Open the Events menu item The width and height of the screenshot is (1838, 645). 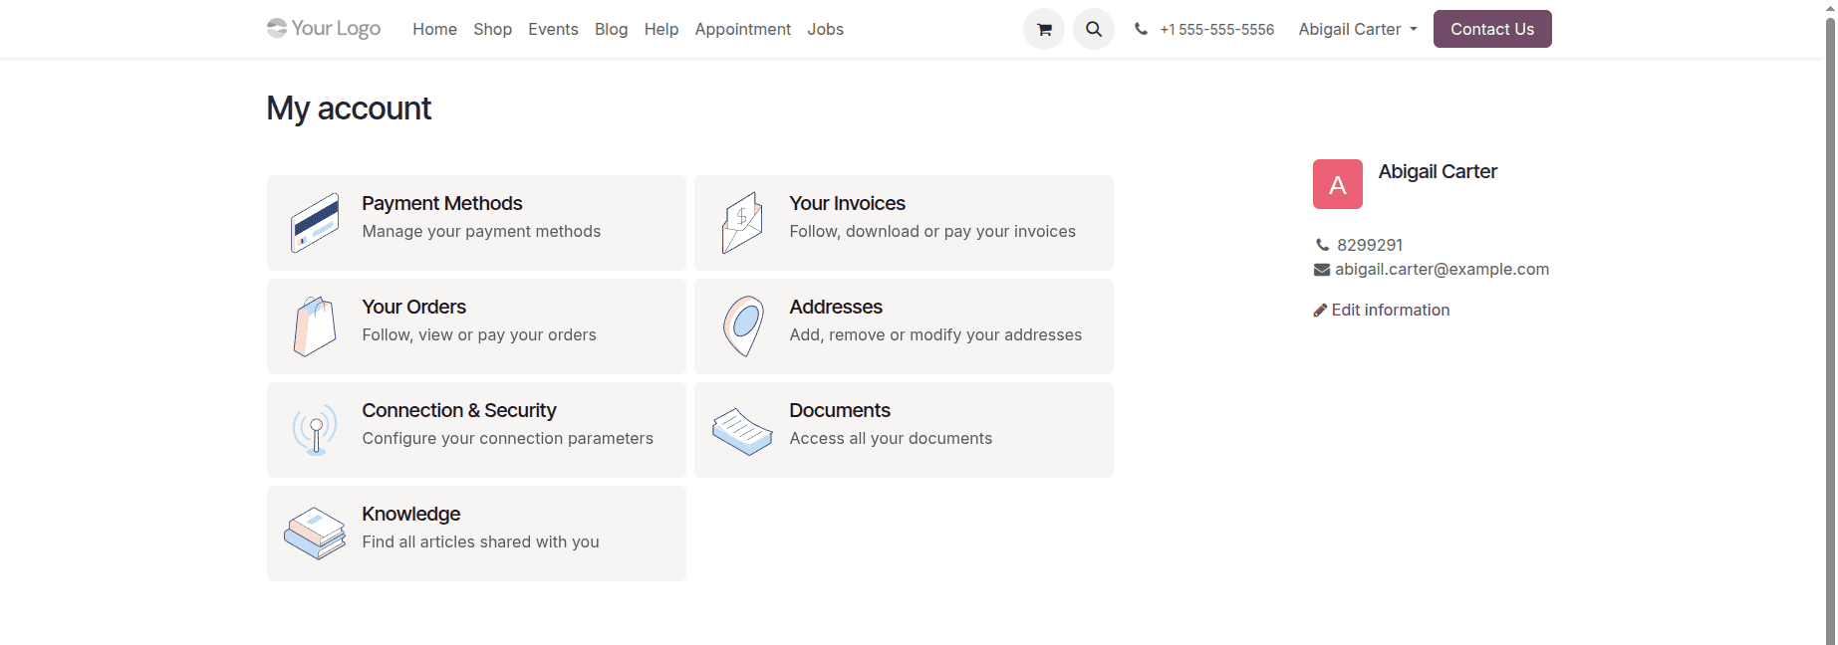pyautogui.click(x=553, y=29)
